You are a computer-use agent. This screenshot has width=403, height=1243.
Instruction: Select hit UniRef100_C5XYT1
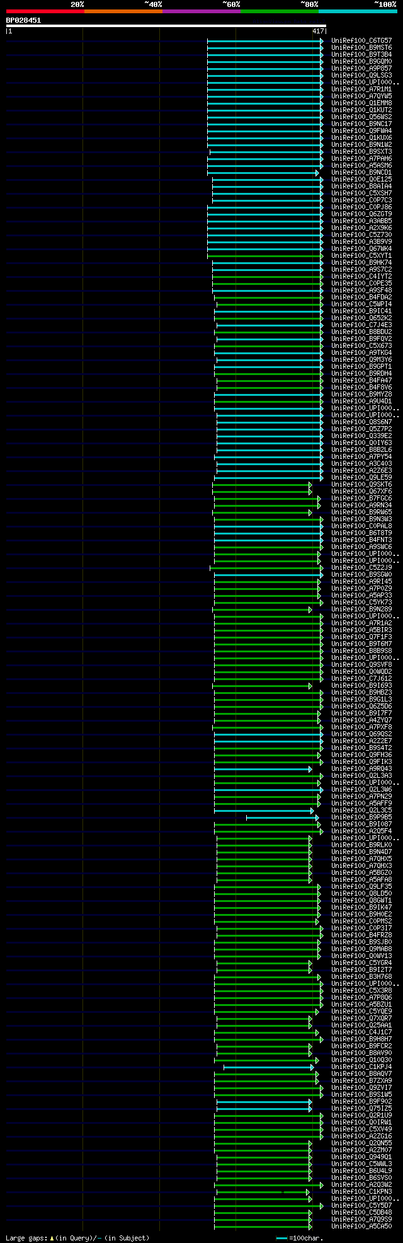click(x=361, y=255)
